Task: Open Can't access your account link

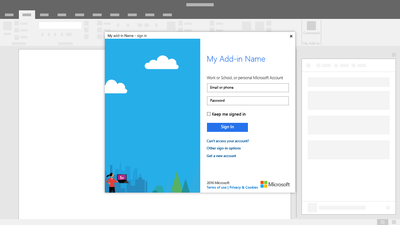Action: click(x=228, y=141)
